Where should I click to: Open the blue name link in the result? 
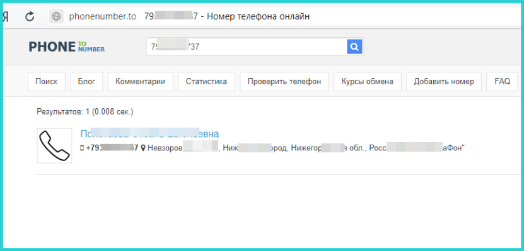pos(149,133)
